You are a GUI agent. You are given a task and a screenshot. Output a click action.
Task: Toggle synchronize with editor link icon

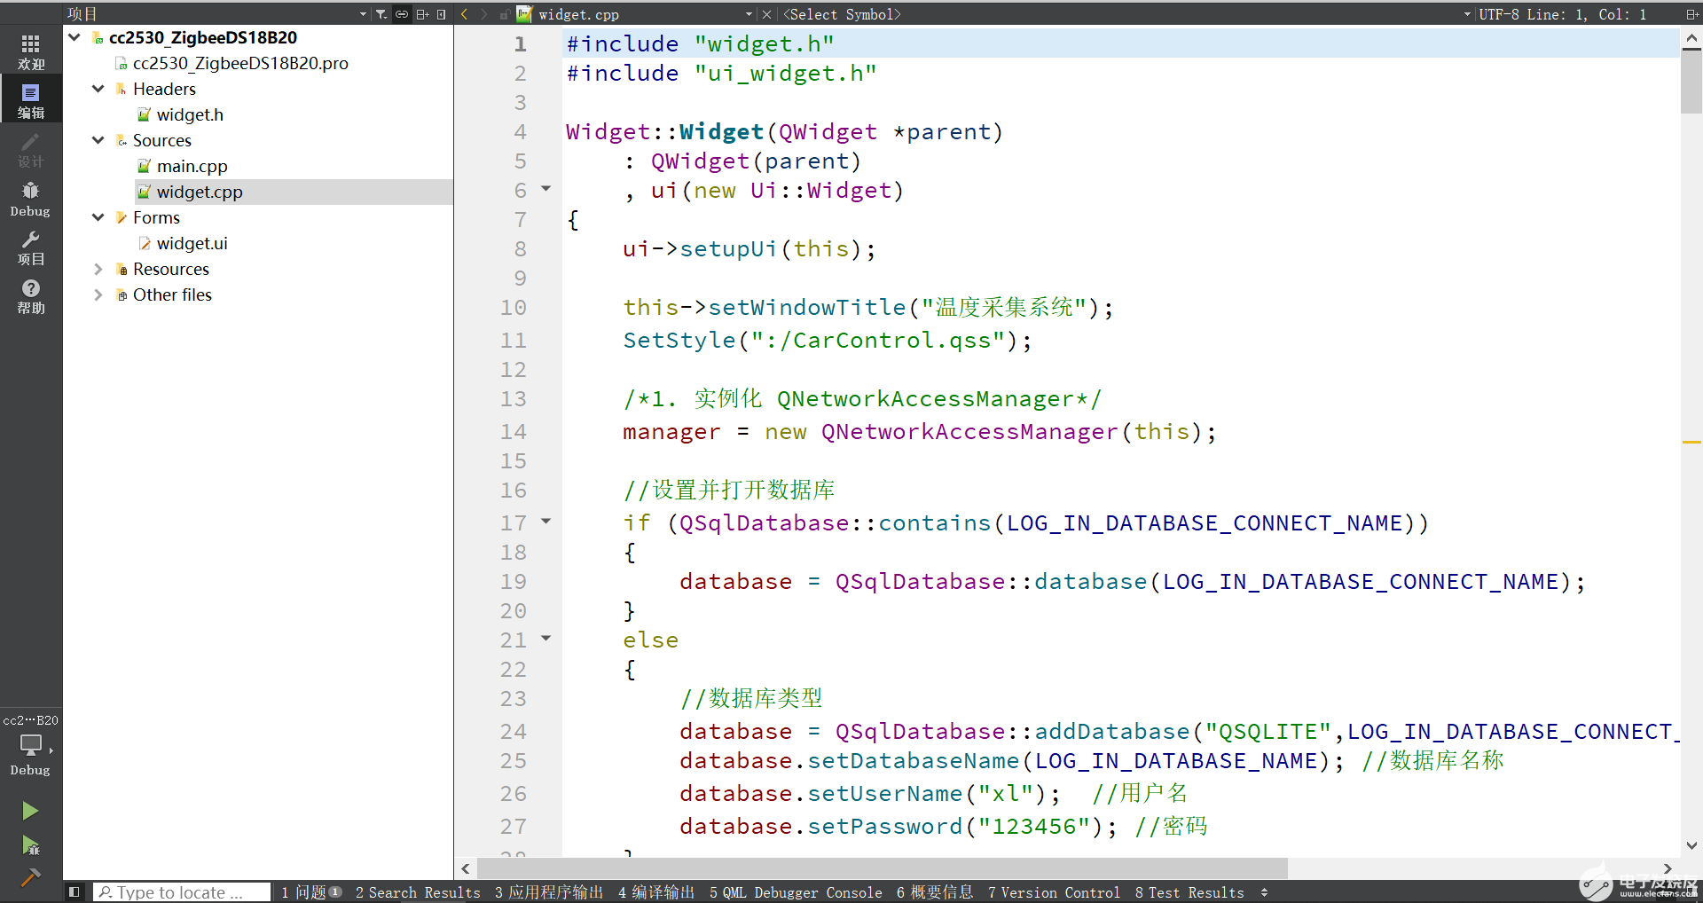tap(402, 14)
